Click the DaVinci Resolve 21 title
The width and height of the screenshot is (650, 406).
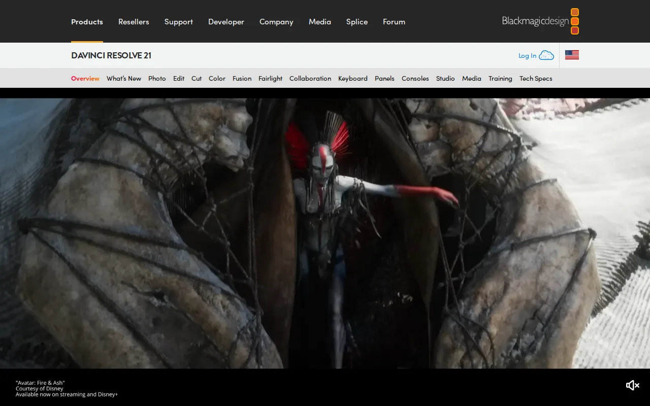111,55
